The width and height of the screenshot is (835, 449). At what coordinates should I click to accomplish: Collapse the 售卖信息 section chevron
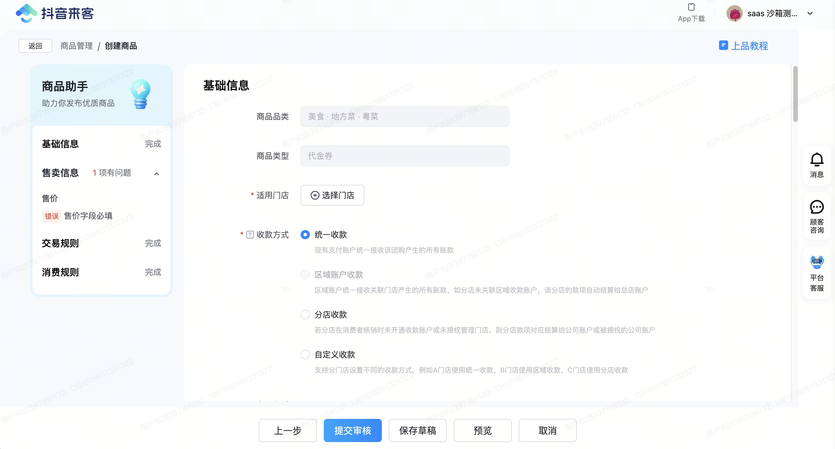(x=157, y=174)
